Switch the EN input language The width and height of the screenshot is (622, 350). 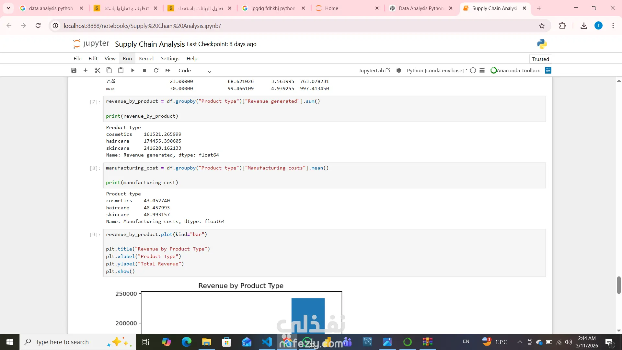[466, 342]
